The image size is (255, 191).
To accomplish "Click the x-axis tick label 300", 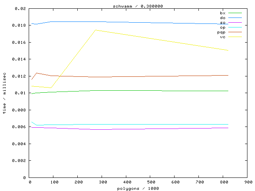I will [x=102, y=182].
